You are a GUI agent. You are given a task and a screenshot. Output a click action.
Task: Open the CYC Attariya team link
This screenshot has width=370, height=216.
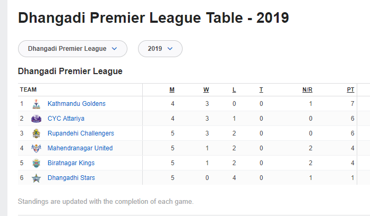[66, 119]
